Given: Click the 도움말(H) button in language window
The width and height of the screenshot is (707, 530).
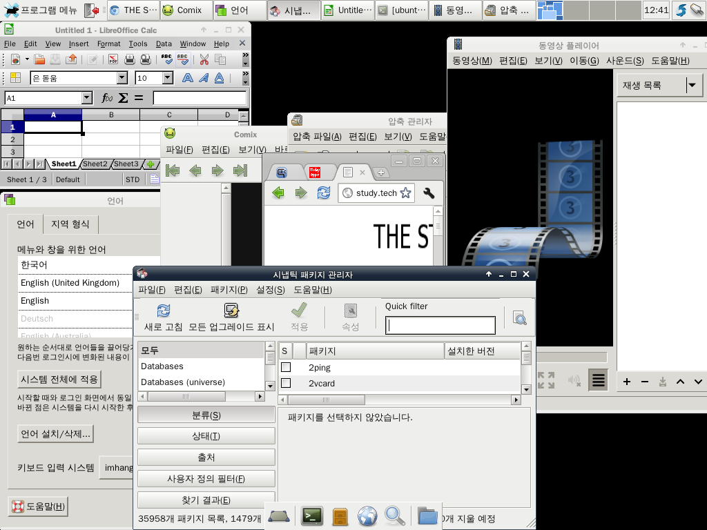Looking at the screenshot, I should 39,507.
